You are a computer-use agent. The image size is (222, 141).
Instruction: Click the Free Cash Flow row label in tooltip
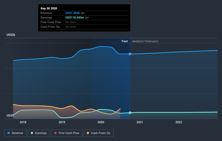point(51,22)
